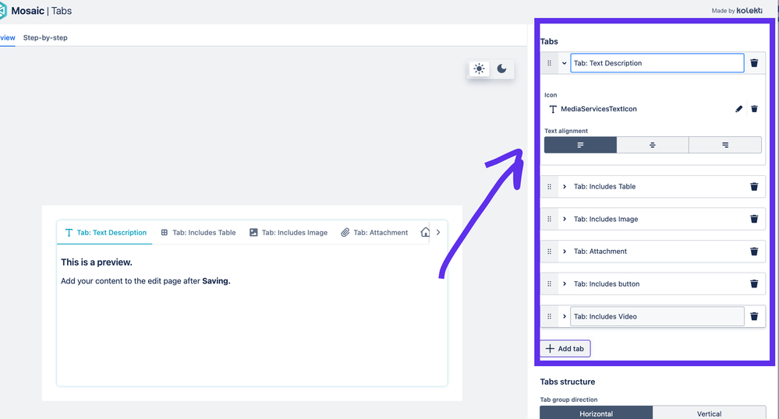The image size is (779, 419).
Task: Show more preview tabs with right chevron
Action: pyautogui.click(x=438, y=232)
